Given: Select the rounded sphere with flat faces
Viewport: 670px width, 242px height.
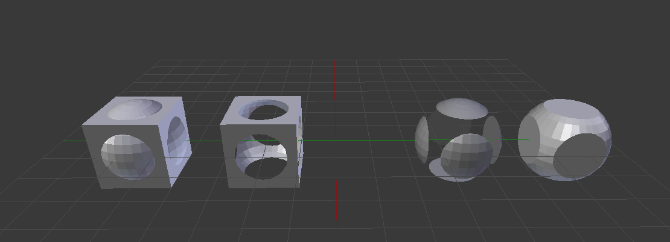Looking at the screenshot, I should point(565,140).
